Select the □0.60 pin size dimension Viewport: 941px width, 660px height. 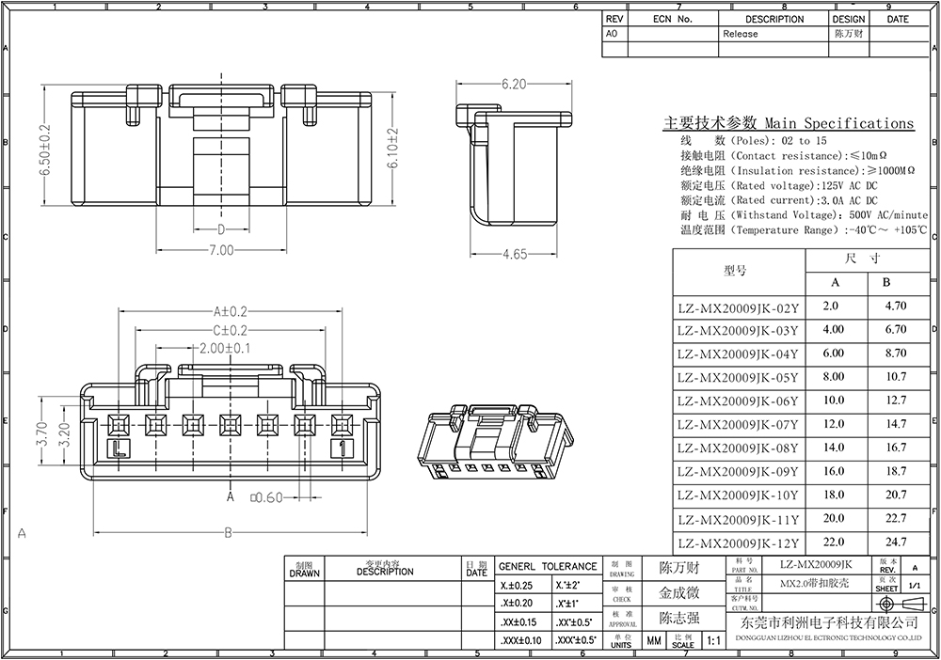point(266,497)
